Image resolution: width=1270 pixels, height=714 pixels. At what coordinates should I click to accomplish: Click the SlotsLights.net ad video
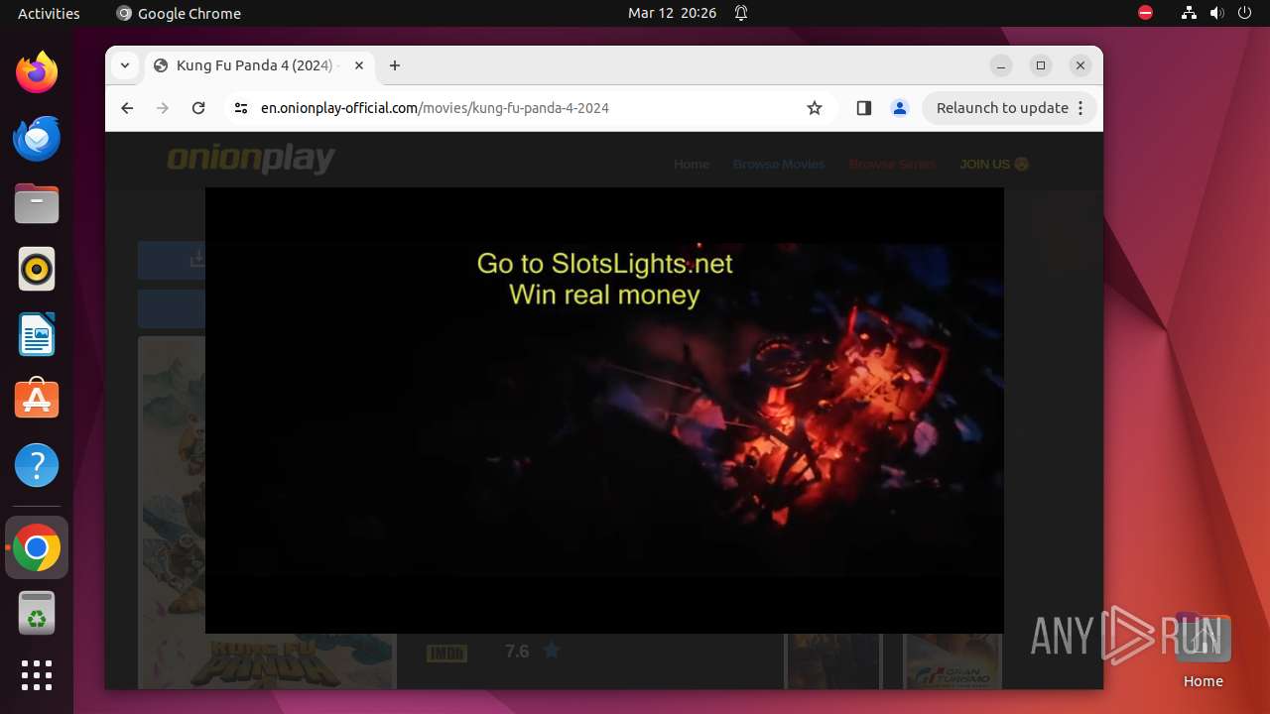(x=604, y=411)
